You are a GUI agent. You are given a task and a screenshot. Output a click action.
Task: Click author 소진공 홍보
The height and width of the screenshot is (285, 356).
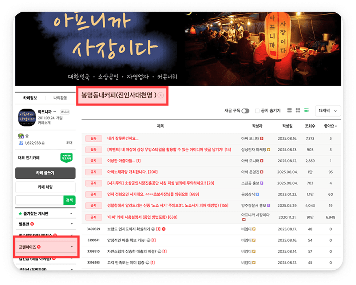click(x=250, y=183)
